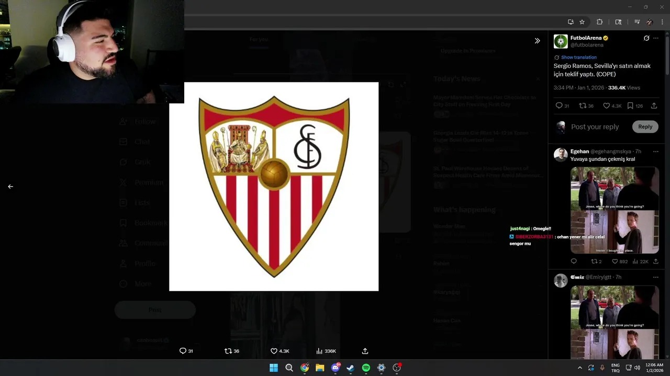This screenshot has width=670, height=376.
Task: Open 336K views below the enlarged image
Action: click(x=326, y=351)
